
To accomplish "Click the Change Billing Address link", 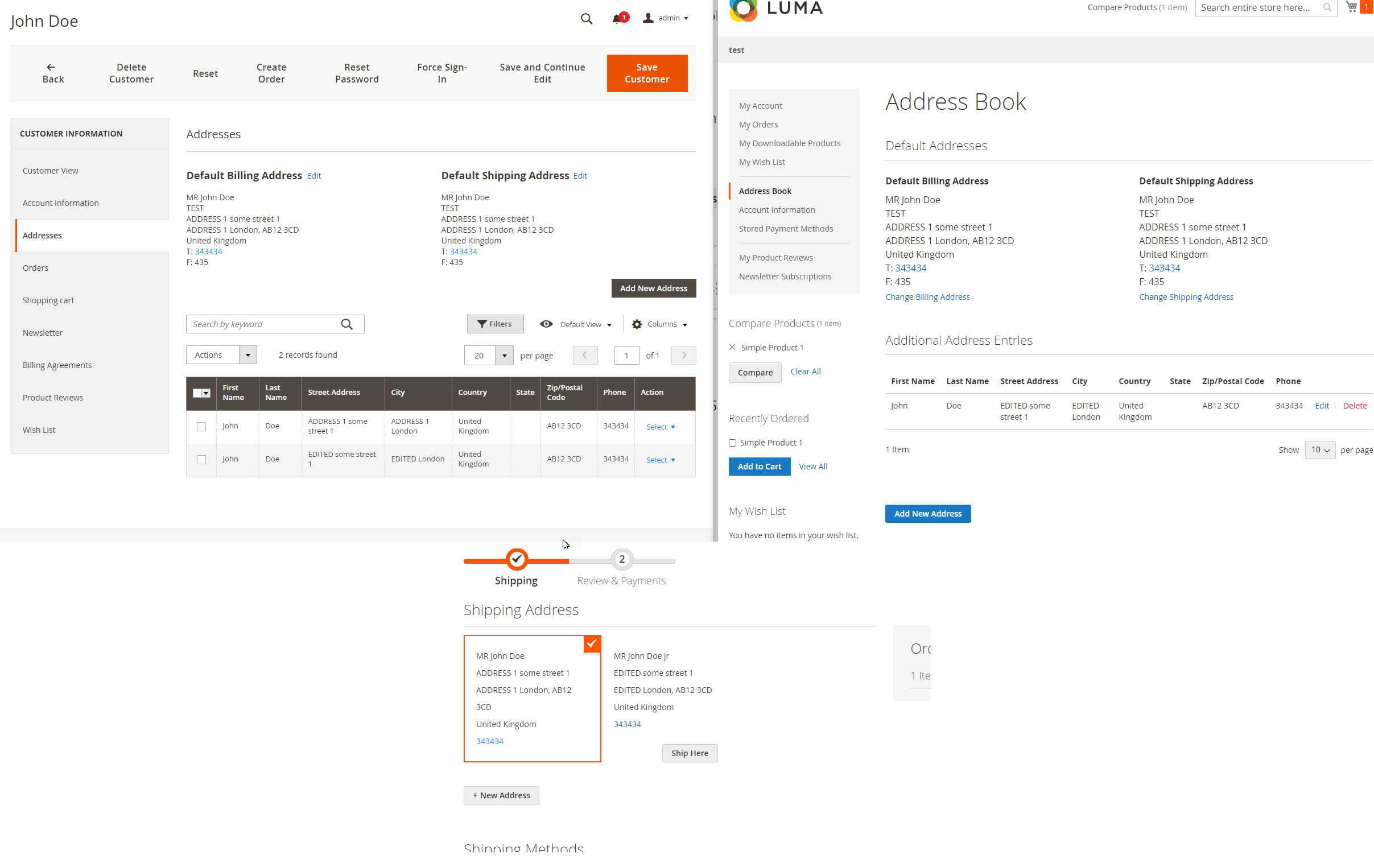I will click(927, 296).
